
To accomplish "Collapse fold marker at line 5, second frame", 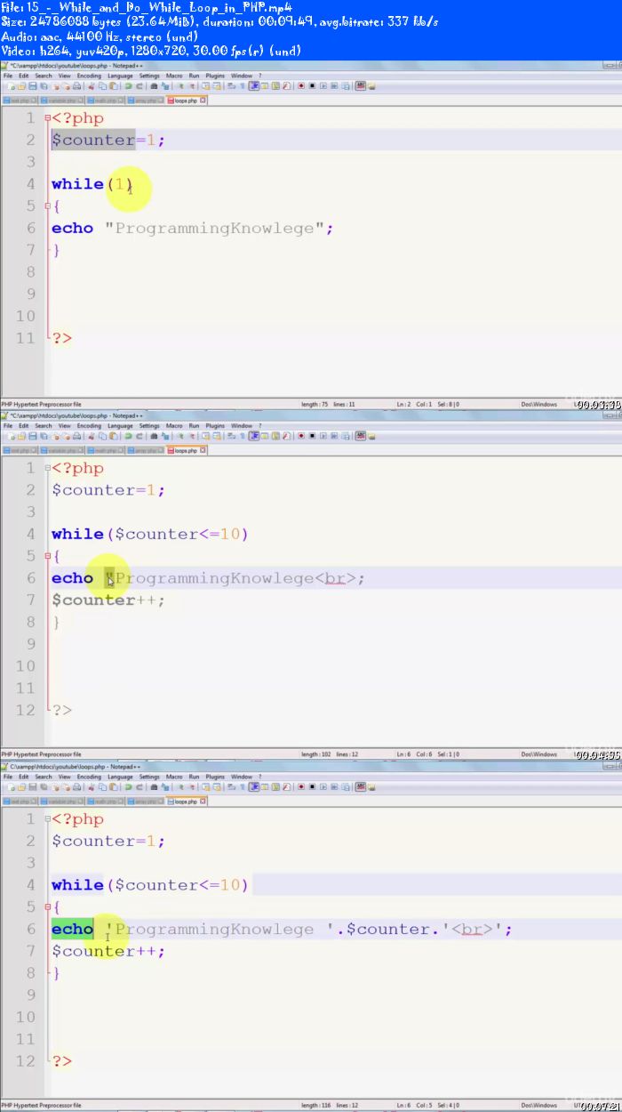I will (x=48, y=556).
